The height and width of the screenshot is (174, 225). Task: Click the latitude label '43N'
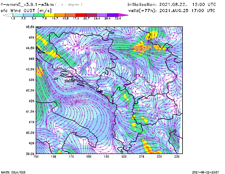[x=31, y=80]
